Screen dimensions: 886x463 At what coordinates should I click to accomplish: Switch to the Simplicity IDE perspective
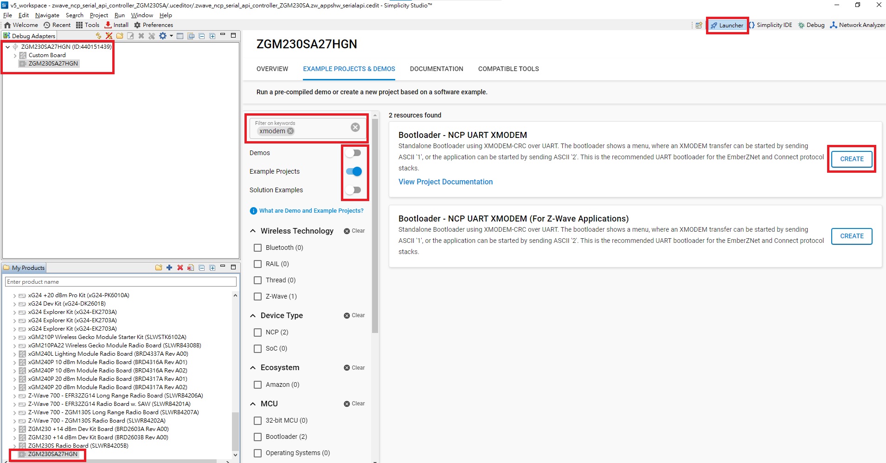tap(770, 25)
